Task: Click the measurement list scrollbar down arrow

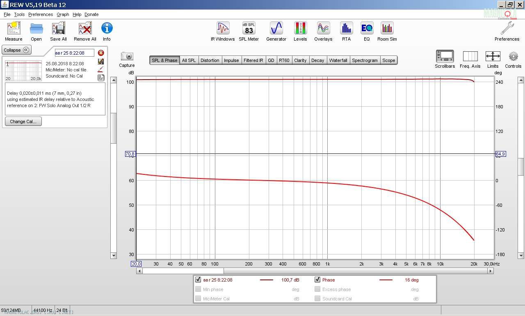Action: point(114,256)
